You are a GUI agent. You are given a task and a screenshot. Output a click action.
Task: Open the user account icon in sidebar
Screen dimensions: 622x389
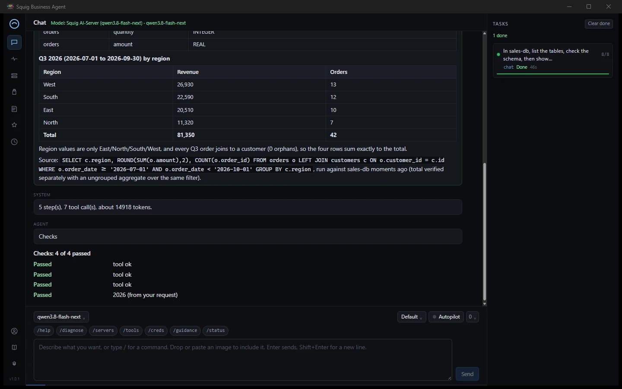[14, 331]
